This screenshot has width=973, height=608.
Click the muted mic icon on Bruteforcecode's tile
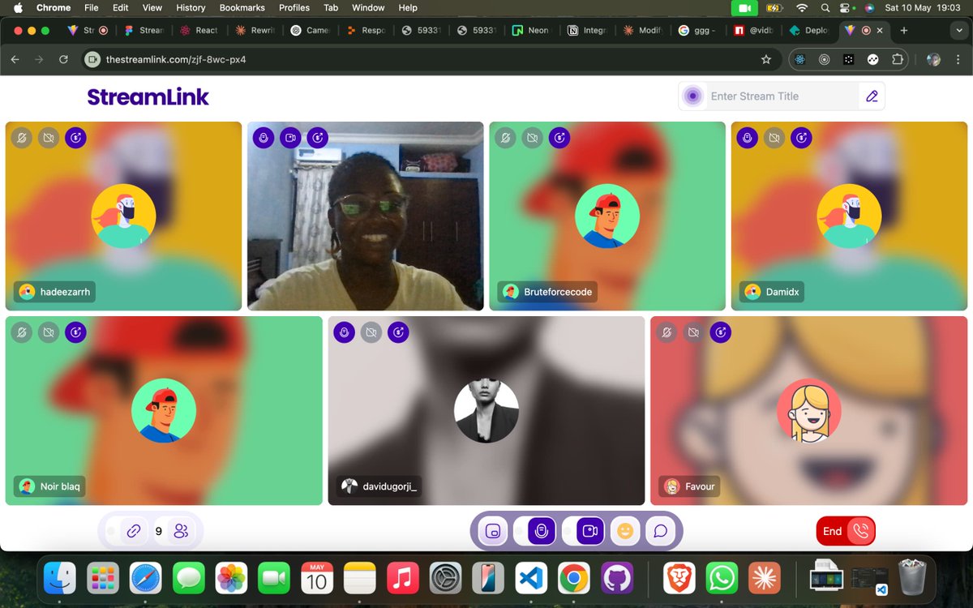coord(505,138)
